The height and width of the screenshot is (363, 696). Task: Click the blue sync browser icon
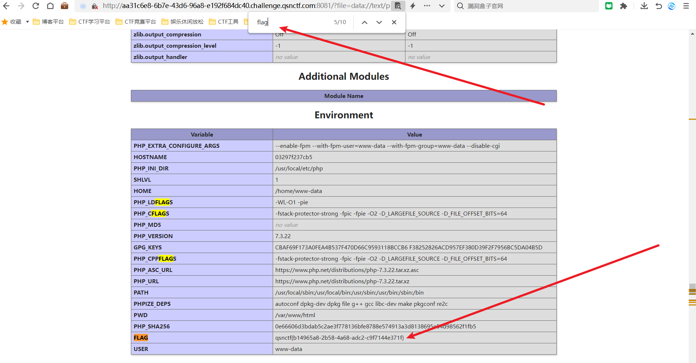coord(672,6)
